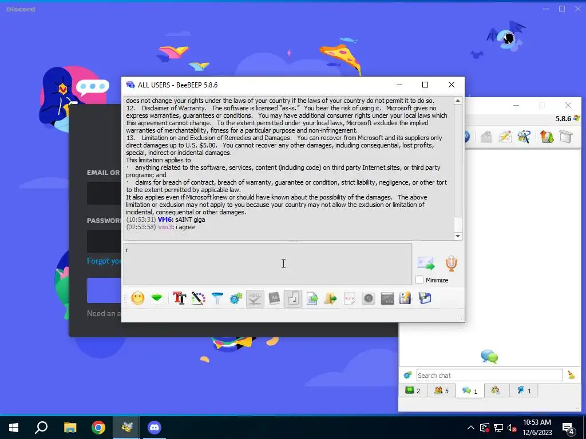Screen dimensions: 586x439
Task: Click 'Forgot yo…' link in Discord window
Action: [104, 261]
